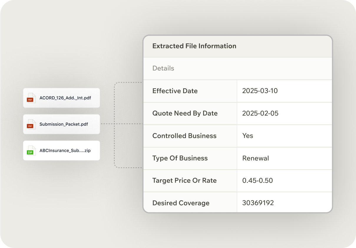Screen dimensions: 356x248
Task: Select the ABCInsurance_Sub....zip file name
Action: coord(65,150)
